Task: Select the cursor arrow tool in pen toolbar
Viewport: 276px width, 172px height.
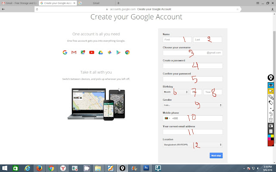Action: [x=270, y=91]
